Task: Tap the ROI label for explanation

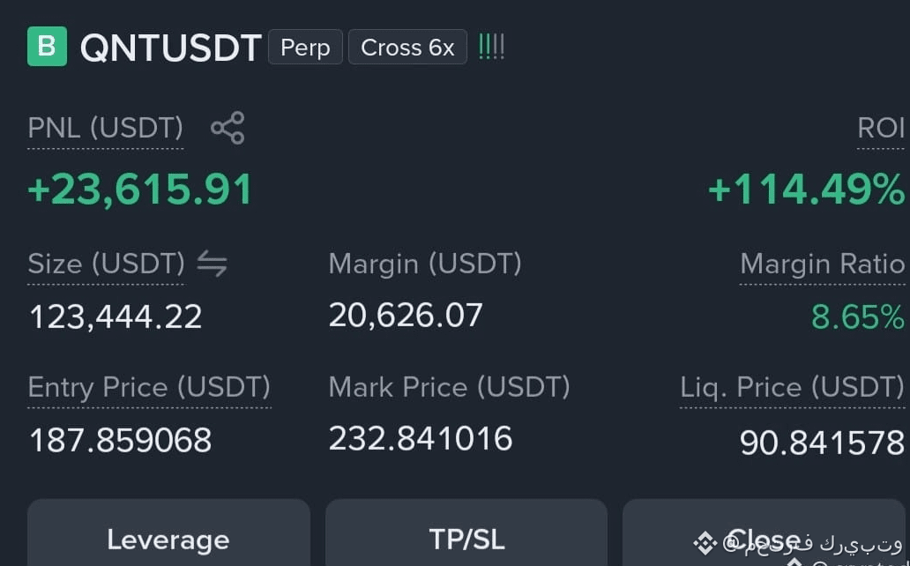Action: pos(881,128)
